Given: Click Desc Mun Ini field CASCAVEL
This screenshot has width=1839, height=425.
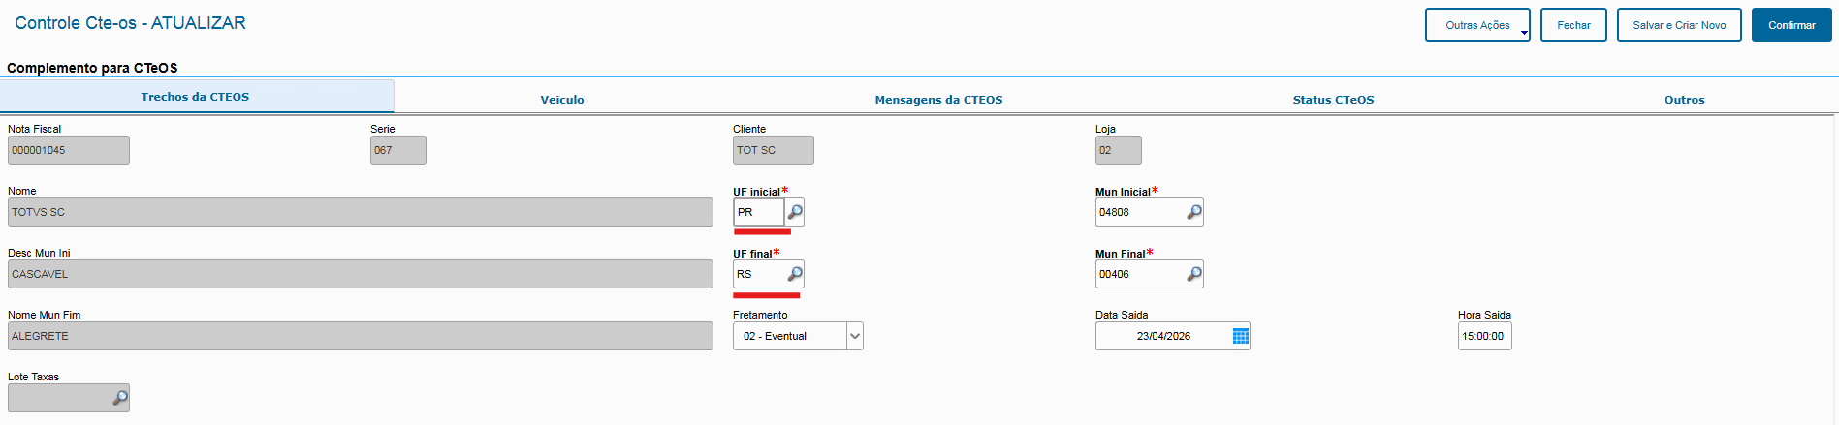Looking at the screenshot, I should [361, 274].
